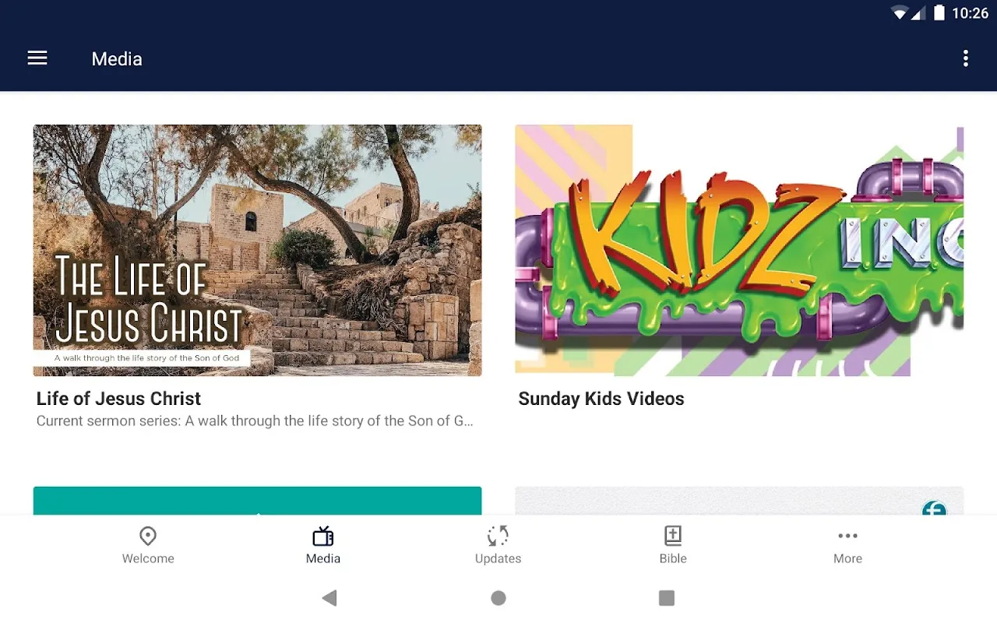Select the Life of Jesus Christ title
997x623 pixels.
(x=118, y=399)
